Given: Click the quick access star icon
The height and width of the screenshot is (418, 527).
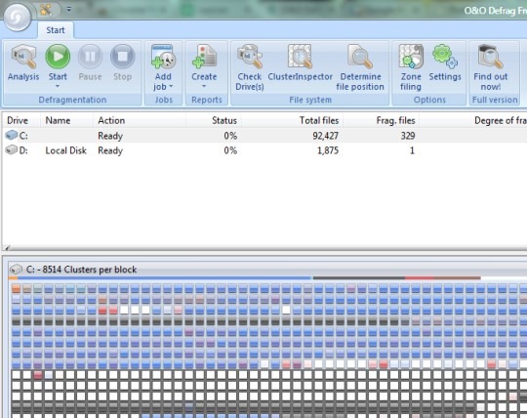Looking at the screenshot, I should (47, 10).
